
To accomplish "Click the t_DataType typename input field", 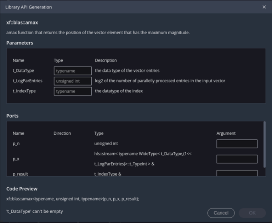I will click(73, 71).
